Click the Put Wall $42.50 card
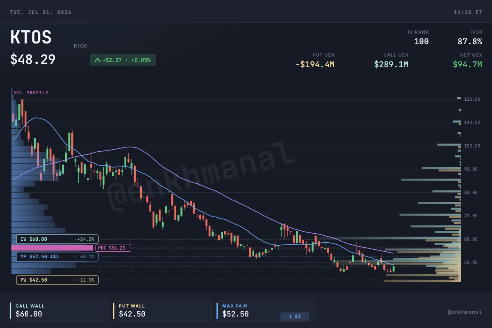This screenshot has width=492, height=328. (x=162, y=311)
